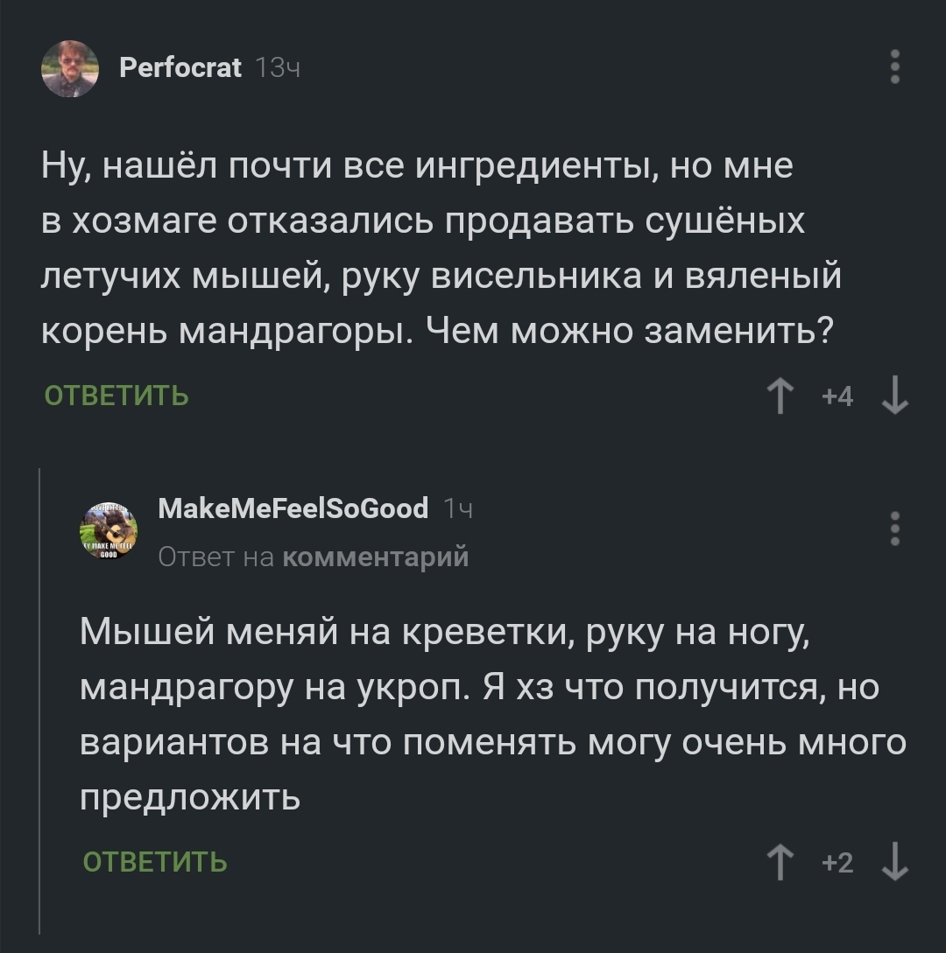Tap the reply text about креветки
Image resolution: width=946 pixels, height=953 pixels.
click(x=491, y=714)
